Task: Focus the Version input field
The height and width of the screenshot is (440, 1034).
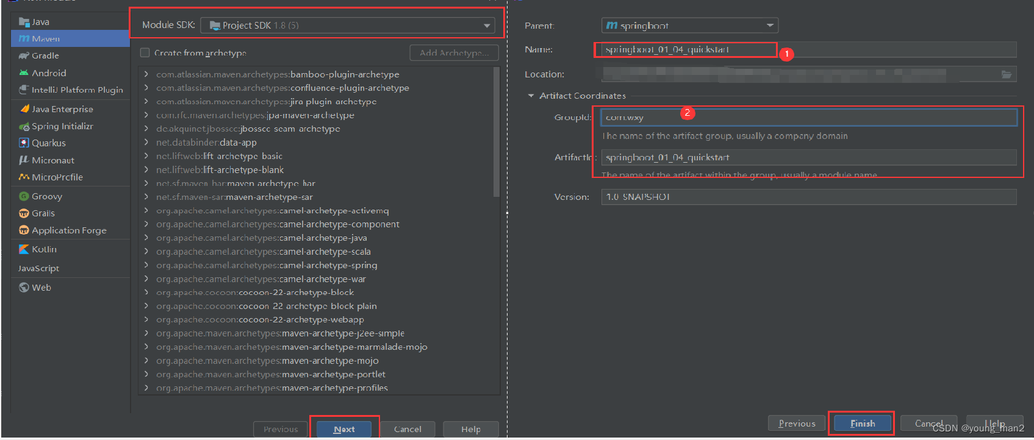Action: (x=809, y=197)
